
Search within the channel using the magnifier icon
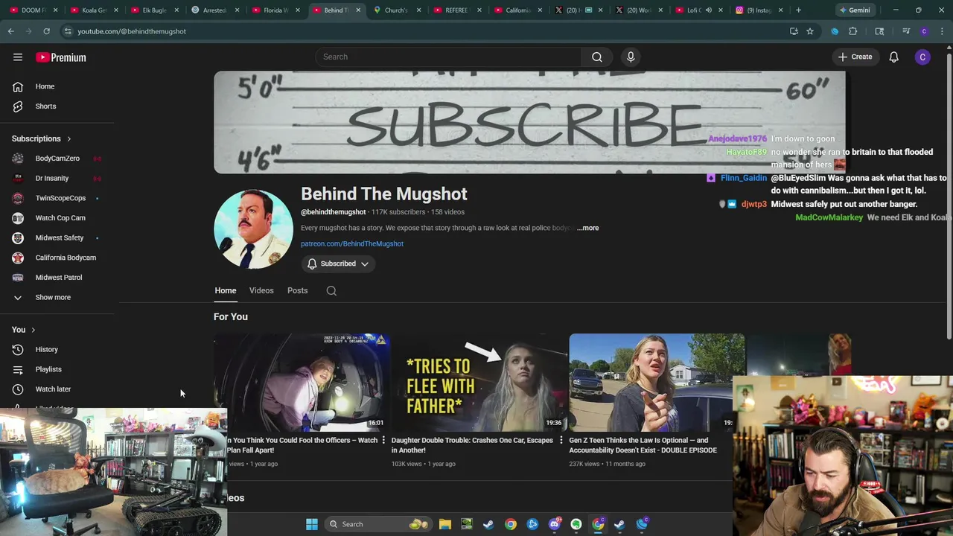tap(331, 291)
